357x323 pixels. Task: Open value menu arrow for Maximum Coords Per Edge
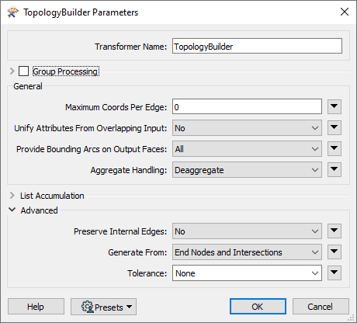[334, 106]
